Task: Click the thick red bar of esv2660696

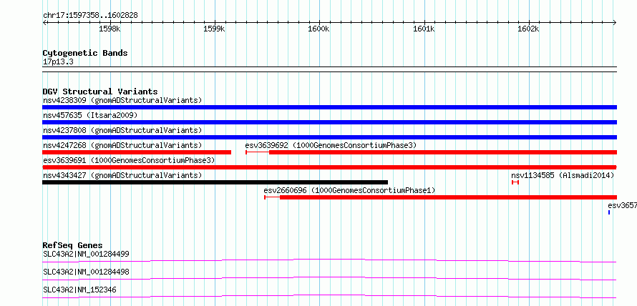Action: tap(449, 197)
